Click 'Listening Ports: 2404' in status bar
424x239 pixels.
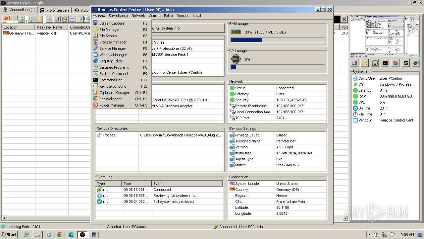coord(24,227)
